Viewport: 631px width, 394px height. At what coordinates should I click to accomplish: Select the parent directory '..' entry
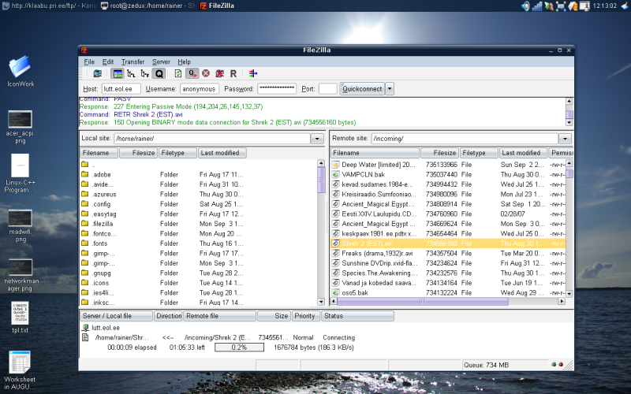pyautogui.click(x=199, y=165)
